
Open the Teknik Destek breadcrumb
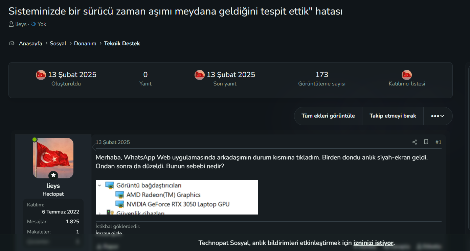[x=122, y=44]
